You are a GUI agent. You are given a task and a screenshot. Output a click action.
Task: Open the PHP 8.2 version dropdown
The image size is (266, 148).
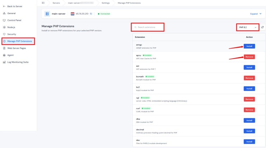click(248, 27)
